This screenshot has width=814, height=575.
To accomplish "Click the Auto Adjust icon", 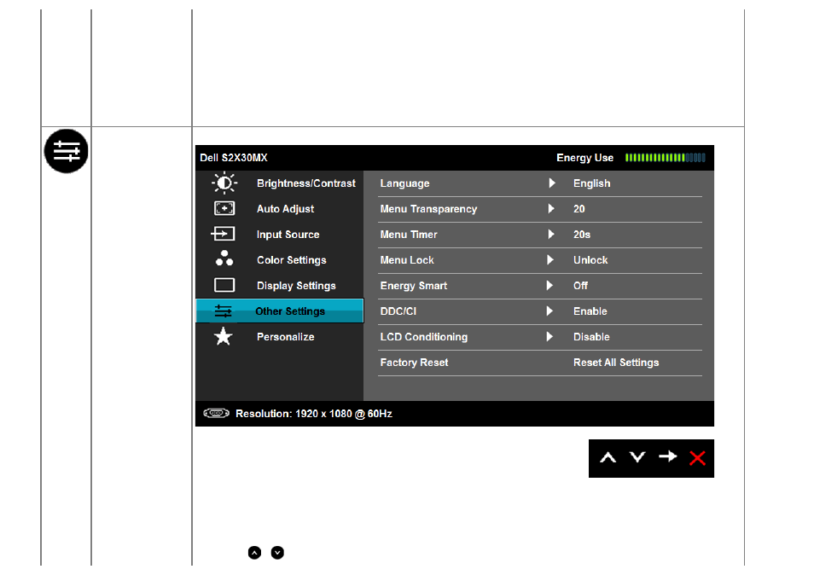I will pos(224,209).
